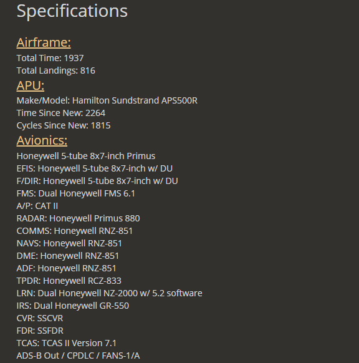Click the FMS Dual Honeywell FMS 6.1 line
Image resolution: width=359 pixels, height=363 pixels.
point(76,193)
